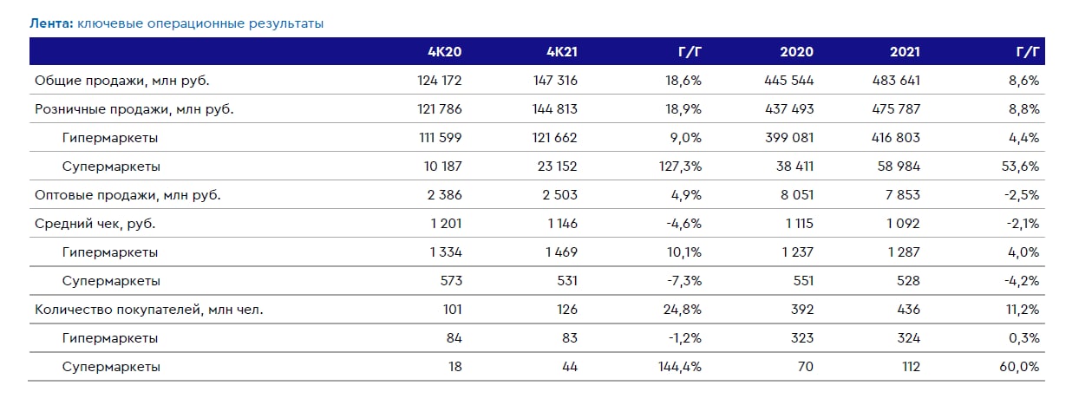Select the 1 469 hypermarket average check

[559, 252]
